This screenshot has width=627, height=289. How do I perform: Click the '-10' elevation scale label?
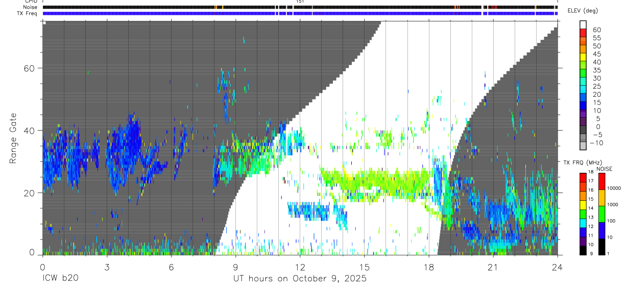tap(596, 143)
